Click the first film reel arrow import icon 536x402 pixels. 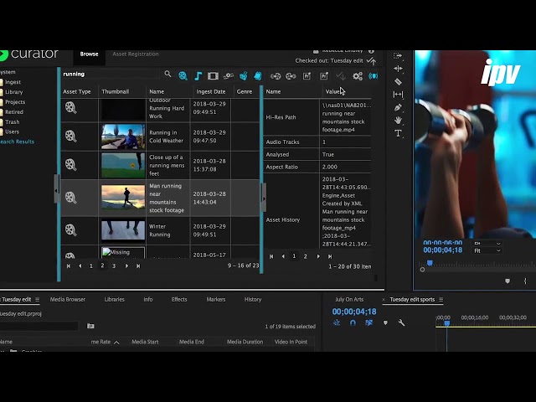276,76
